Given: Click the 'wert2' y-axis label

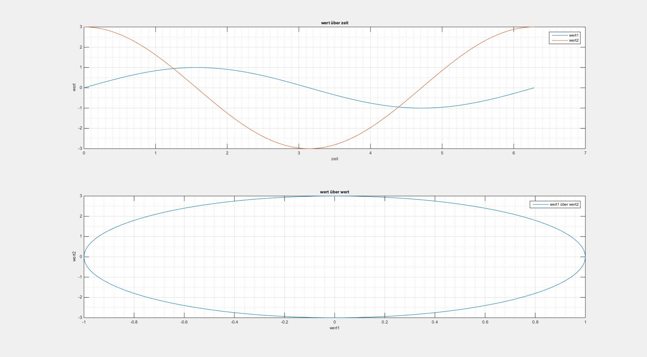Looking at the screenshot, I should [74, 256].
